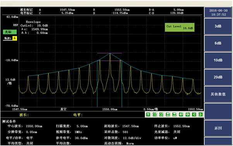Select the 3dB cut level button

pyautogui.click(x=218, y=26)
